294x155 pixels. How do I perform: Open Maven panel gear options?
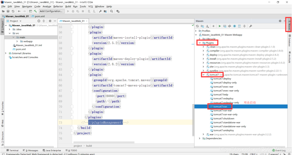[280, 21]
